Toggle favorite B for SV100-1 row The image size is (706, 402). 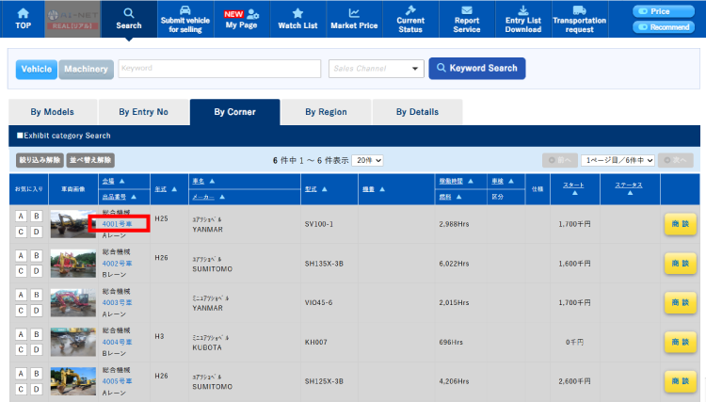pos(37,217)
